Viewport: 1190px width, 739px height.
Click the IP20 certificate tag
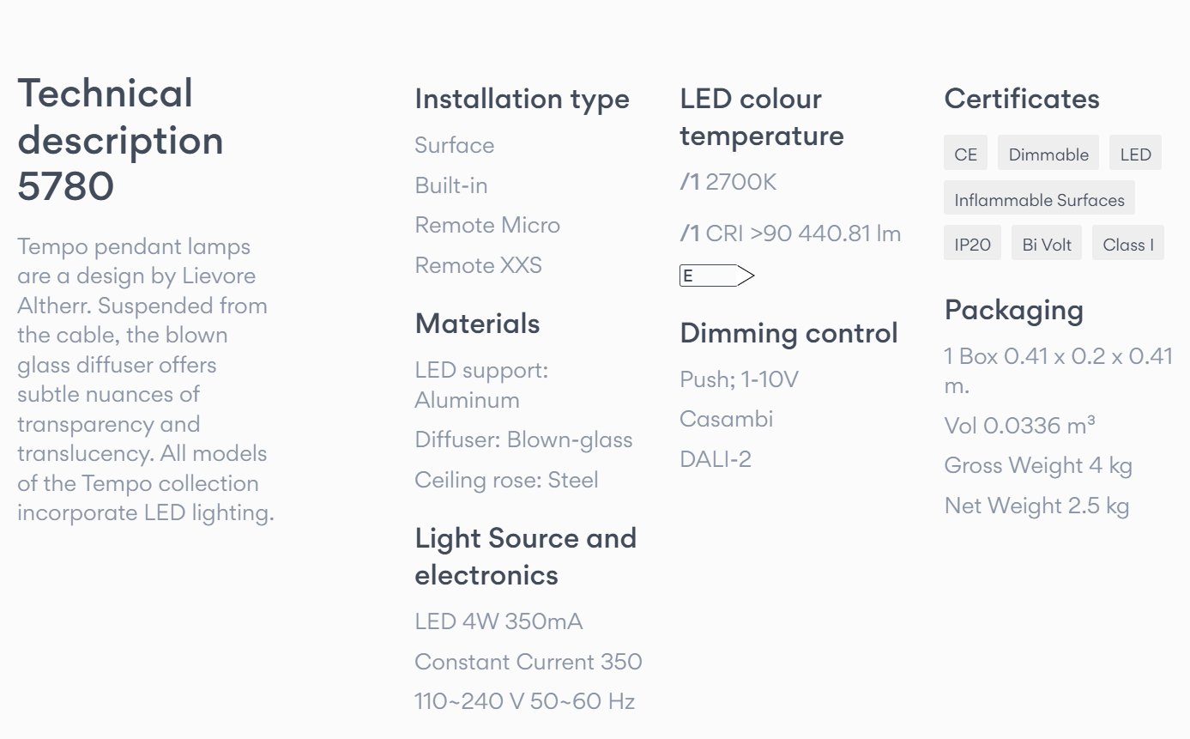click(x=972, y=244)
